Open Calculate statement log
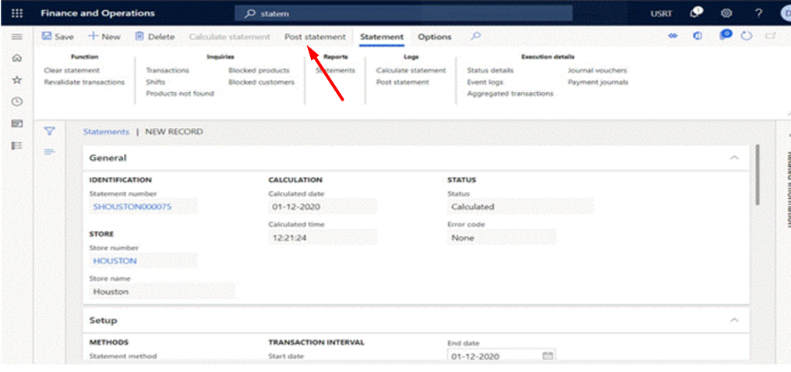Screen dimensions: 791x372 click(411, 71)
